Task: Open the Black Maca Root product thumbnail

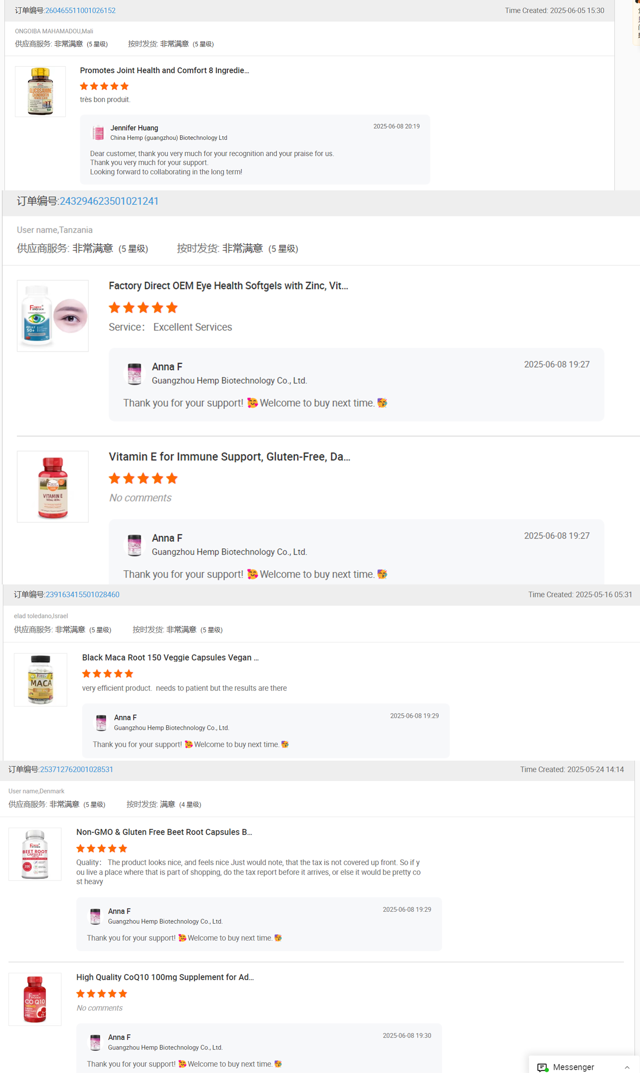Action: (41, 680)
